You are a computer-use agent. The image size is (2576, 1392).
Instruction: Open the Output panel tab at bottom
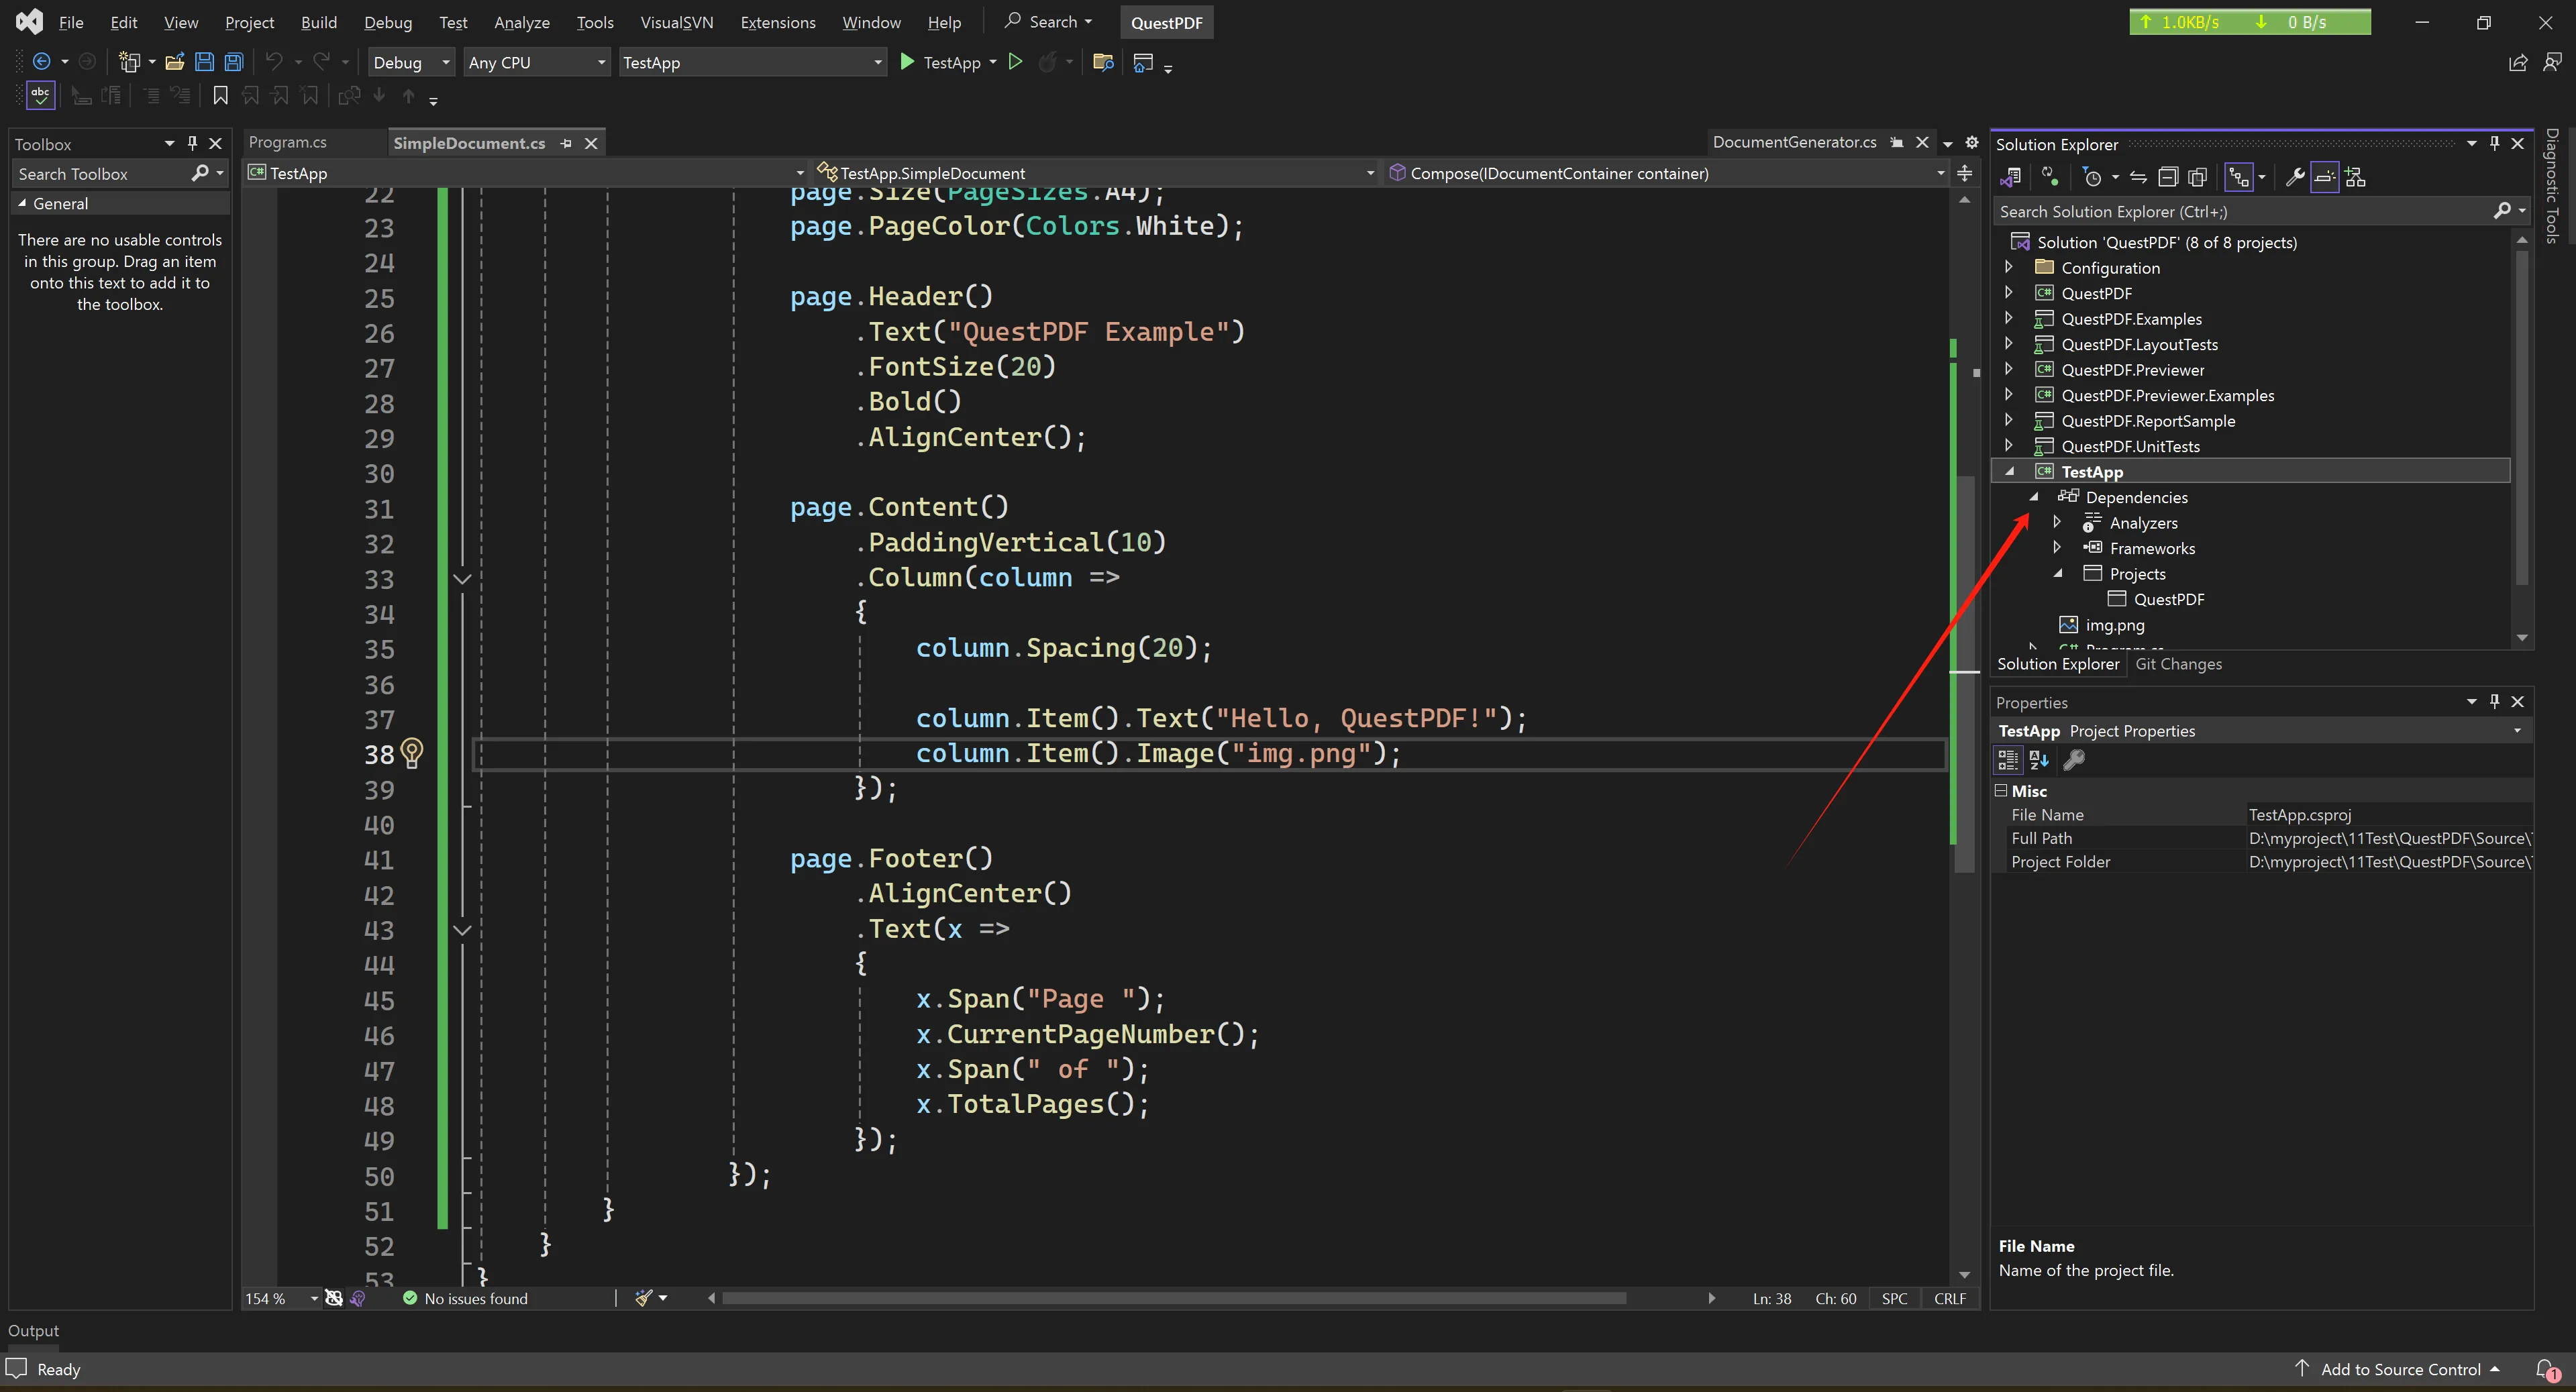click(x=34, y=1330)
